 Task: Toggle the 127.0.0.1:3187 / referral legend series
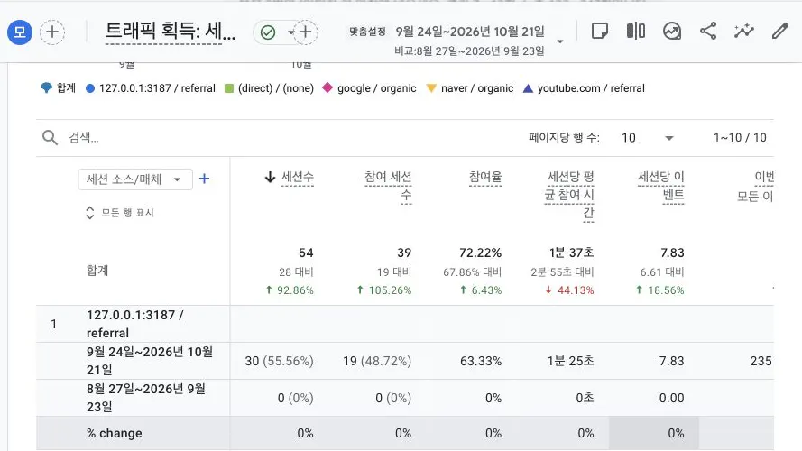tap(151, 88)
